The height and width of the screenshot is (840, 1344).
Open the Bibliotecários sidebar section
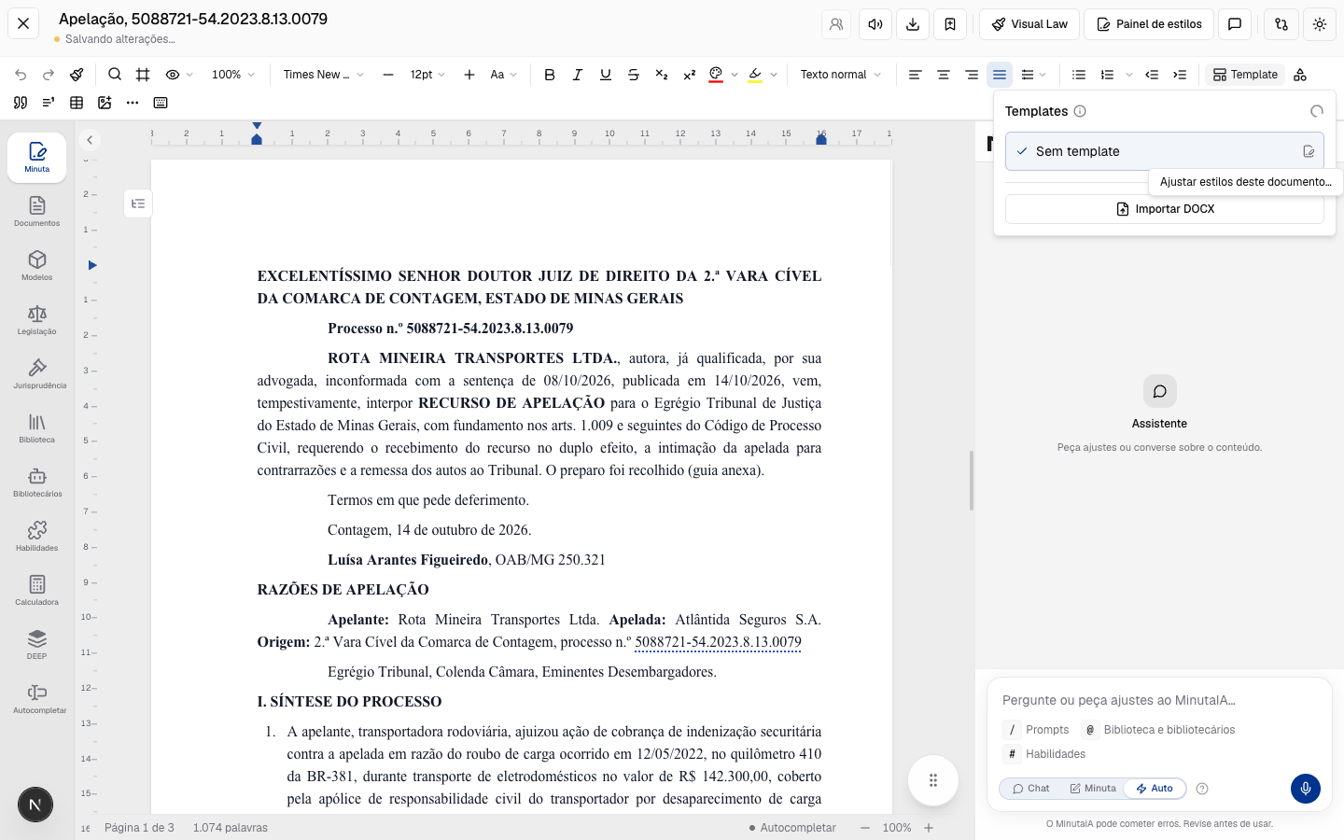pyautogui.click(x=37, y=483)
